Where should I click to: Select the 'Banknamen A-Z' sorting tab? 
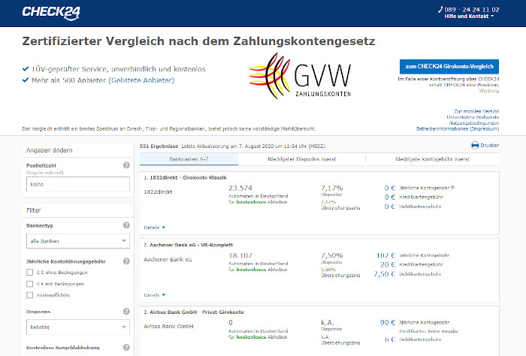point(189,159)
